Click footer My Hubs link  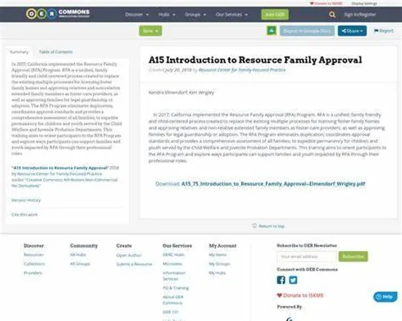(x=217, y=272)
